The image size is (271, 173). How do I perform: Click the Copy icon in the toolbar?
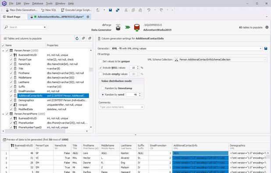(x=133, y=10)
